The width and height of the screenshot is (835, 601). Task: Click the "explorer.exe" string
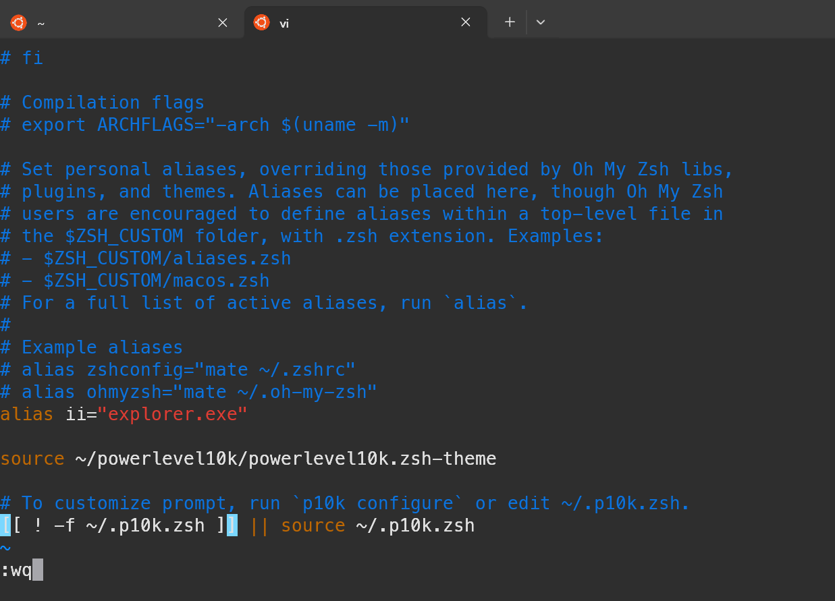(173, 414)
